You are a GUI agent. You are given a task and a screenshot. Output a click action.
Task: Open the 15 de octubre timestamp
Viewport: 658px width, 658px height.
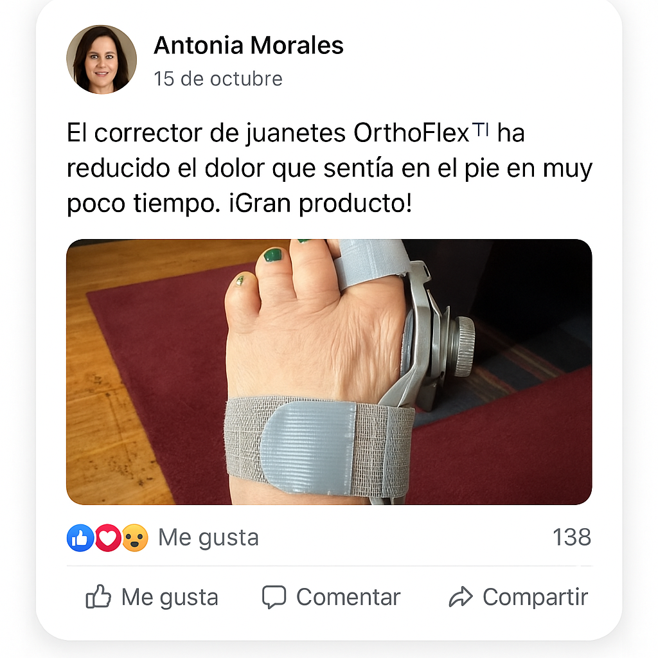click(218, 79)
